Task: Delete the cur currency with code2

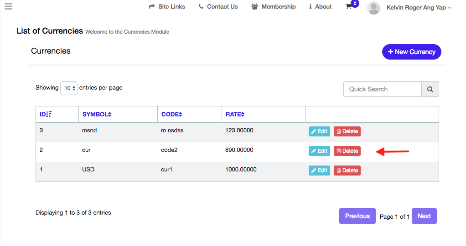Action: [x=347, y=151]
